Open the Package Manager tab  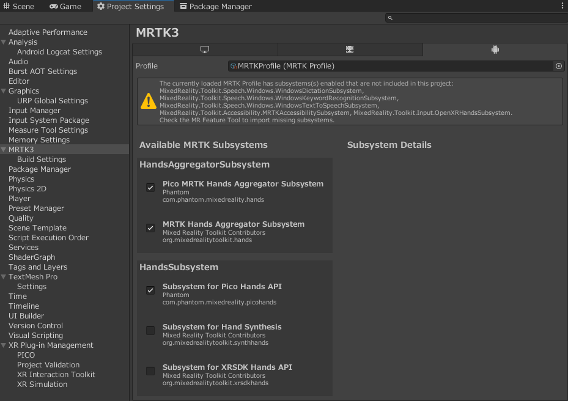[x=216, y=6]
